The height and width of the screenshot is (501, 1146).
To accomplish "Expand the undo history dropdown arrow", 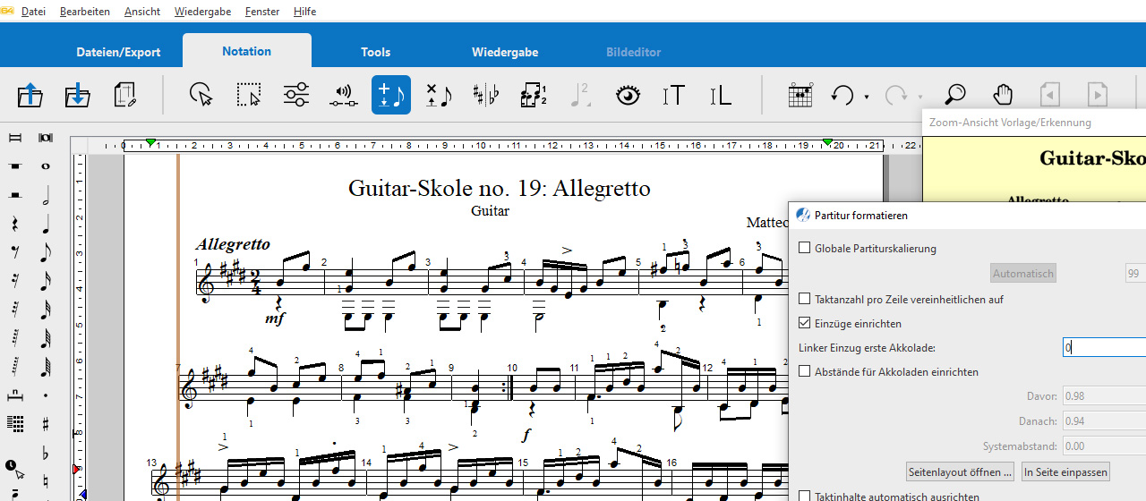I will [867, 97].
